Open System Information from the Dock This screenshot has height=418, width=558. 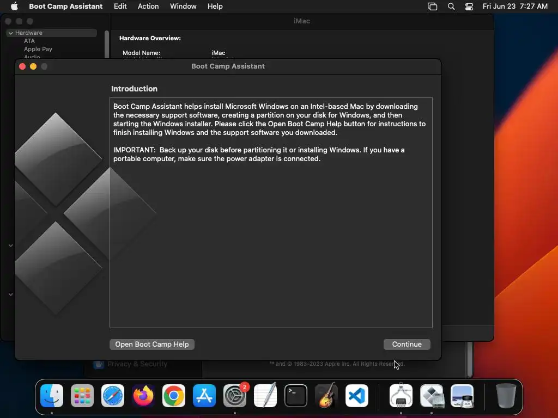[401, 396]
